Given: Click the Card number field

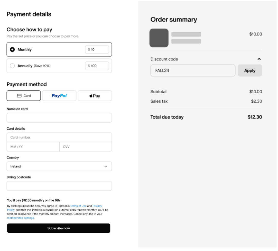Looking at the screenshot, I should click(x=59, y=137).
